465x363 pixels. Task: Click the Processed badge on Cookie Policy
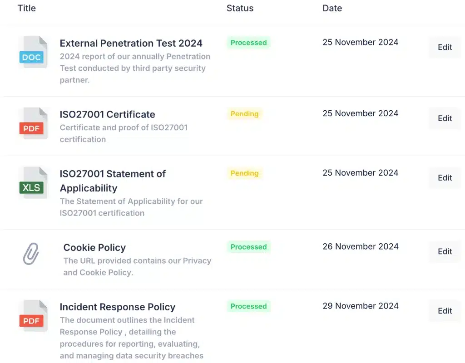[248, 247]
